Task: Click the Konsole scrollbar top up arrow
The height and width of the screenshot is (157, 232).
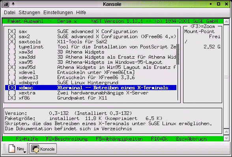Action: pos(226,22)
